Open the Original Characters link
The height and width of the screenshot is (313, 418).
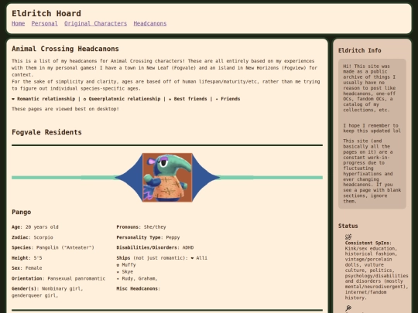(95, 23)
